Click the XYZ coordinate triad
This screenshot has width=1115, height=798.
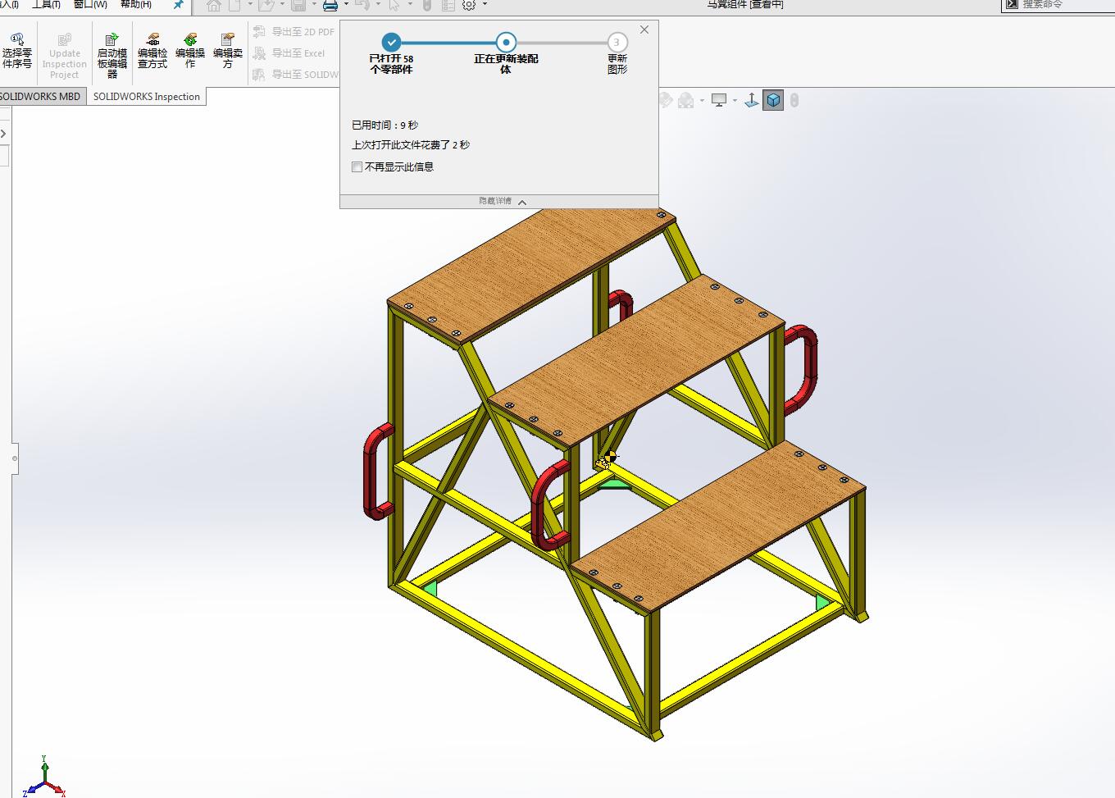coord(44,776)
